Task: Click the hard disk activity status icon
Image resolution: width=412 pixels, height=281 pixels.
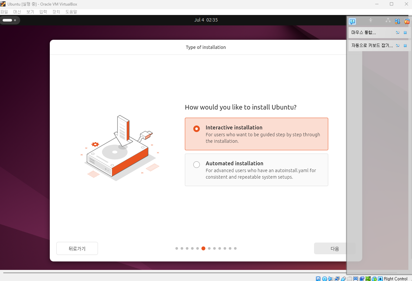Action: coord(318,279)
